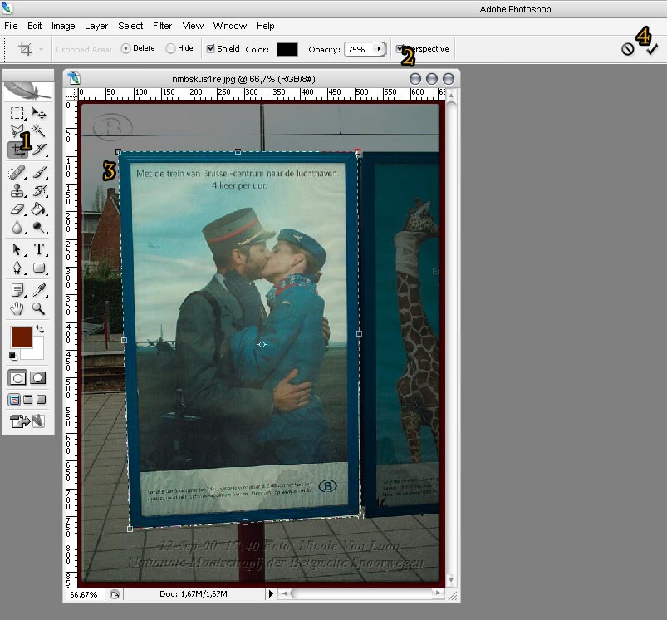Select the Polygonal Lasso tool
This screenshot has height=620, width=667.
(x=17, y=130)
